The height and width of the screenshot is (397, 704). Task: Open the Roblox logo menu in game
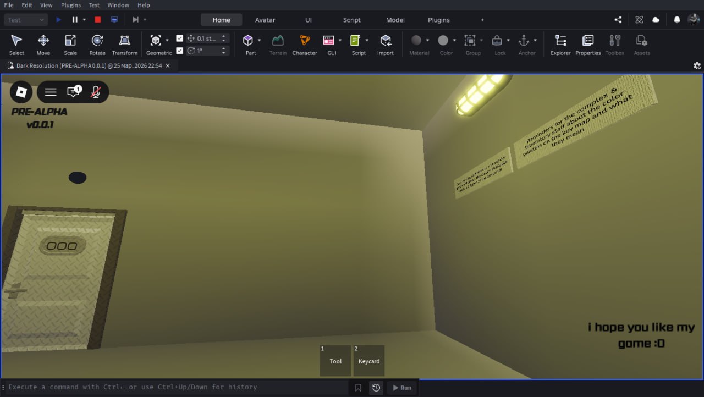pos(21,92)
